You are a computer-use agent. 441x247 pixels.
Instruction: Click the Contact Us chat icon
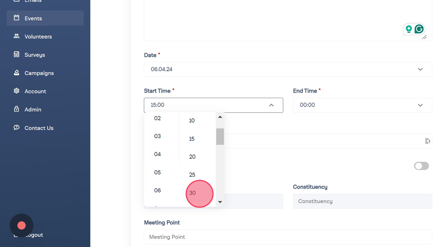tap(17, 128)
